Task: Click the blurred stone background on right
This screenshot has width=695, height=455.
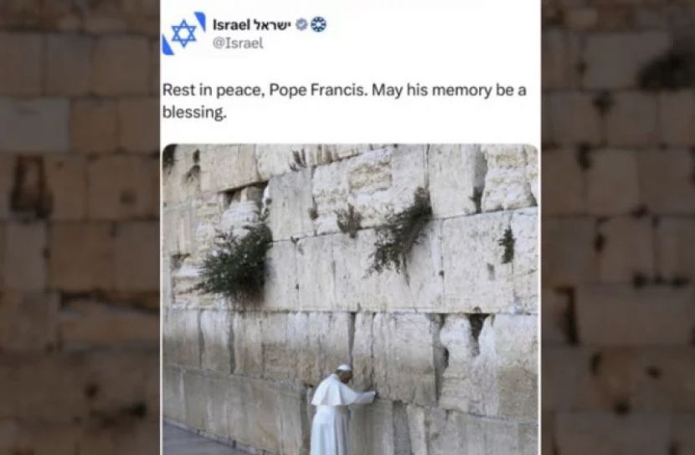Action: [x=618, y=227]
